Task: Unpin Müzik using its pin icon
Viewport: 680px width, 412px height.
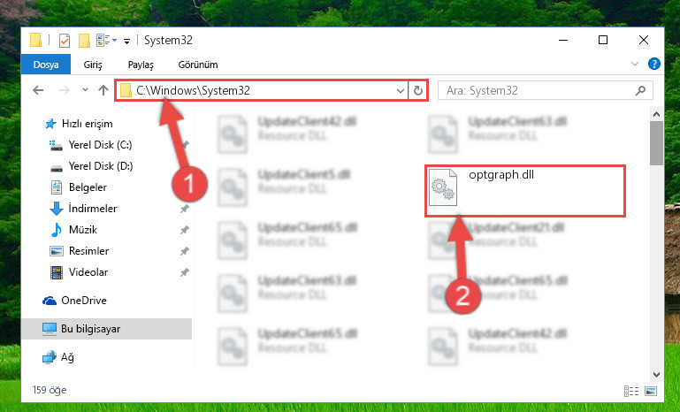Action: [x=184, y=230]
